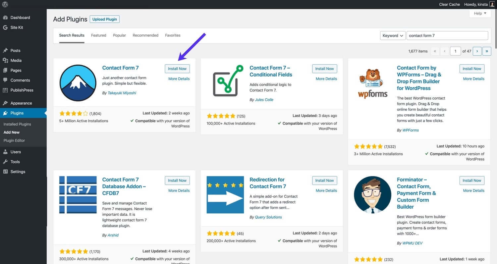Open More Details for WPForms plugin
The image size is (497, 264).
coord(474,79)
